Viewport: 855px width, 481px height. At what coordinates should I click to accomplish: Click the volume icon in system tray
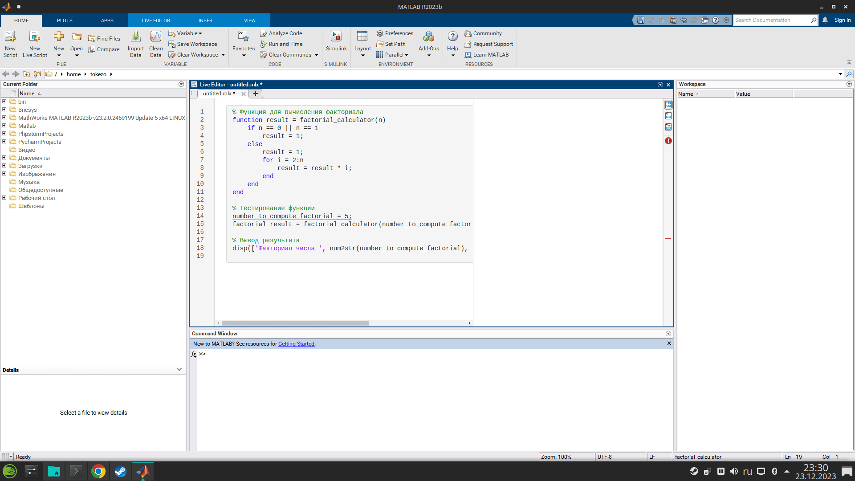click(x=734, y=471)
